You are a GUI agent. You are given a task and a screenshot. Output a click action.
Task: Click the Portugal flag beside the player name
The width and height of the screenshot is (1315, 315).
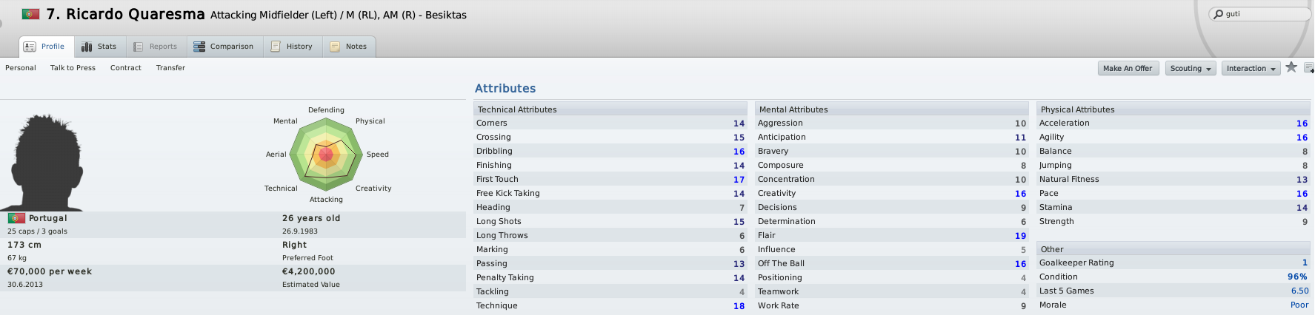coord(30,14)
